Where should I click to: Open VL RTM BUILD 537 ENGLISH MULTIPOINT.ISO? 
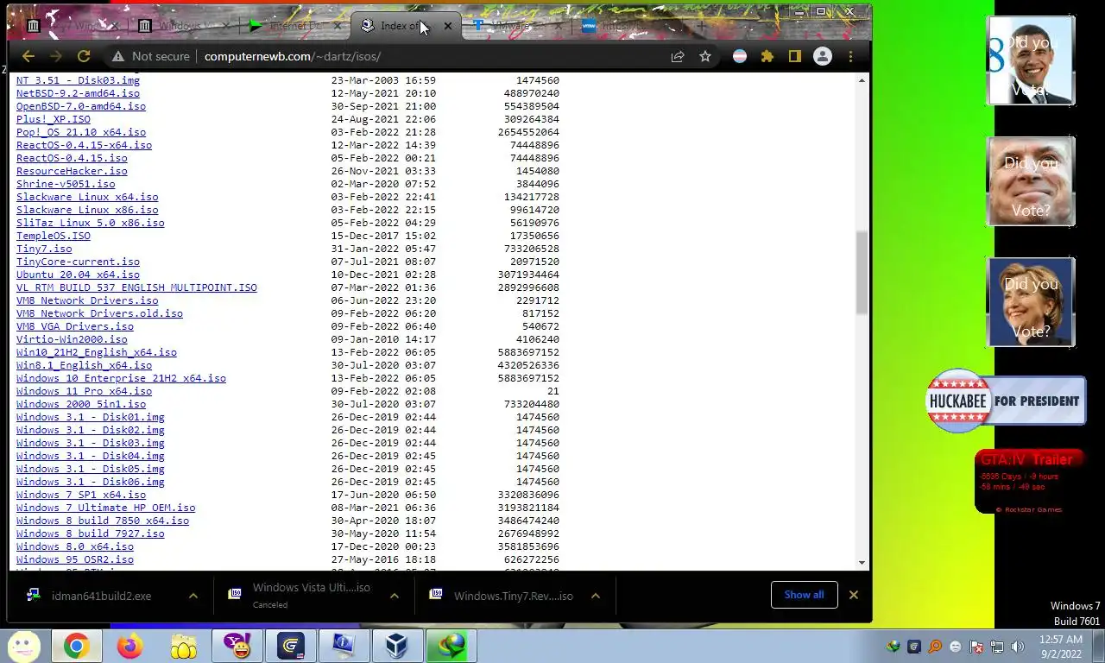136,287
